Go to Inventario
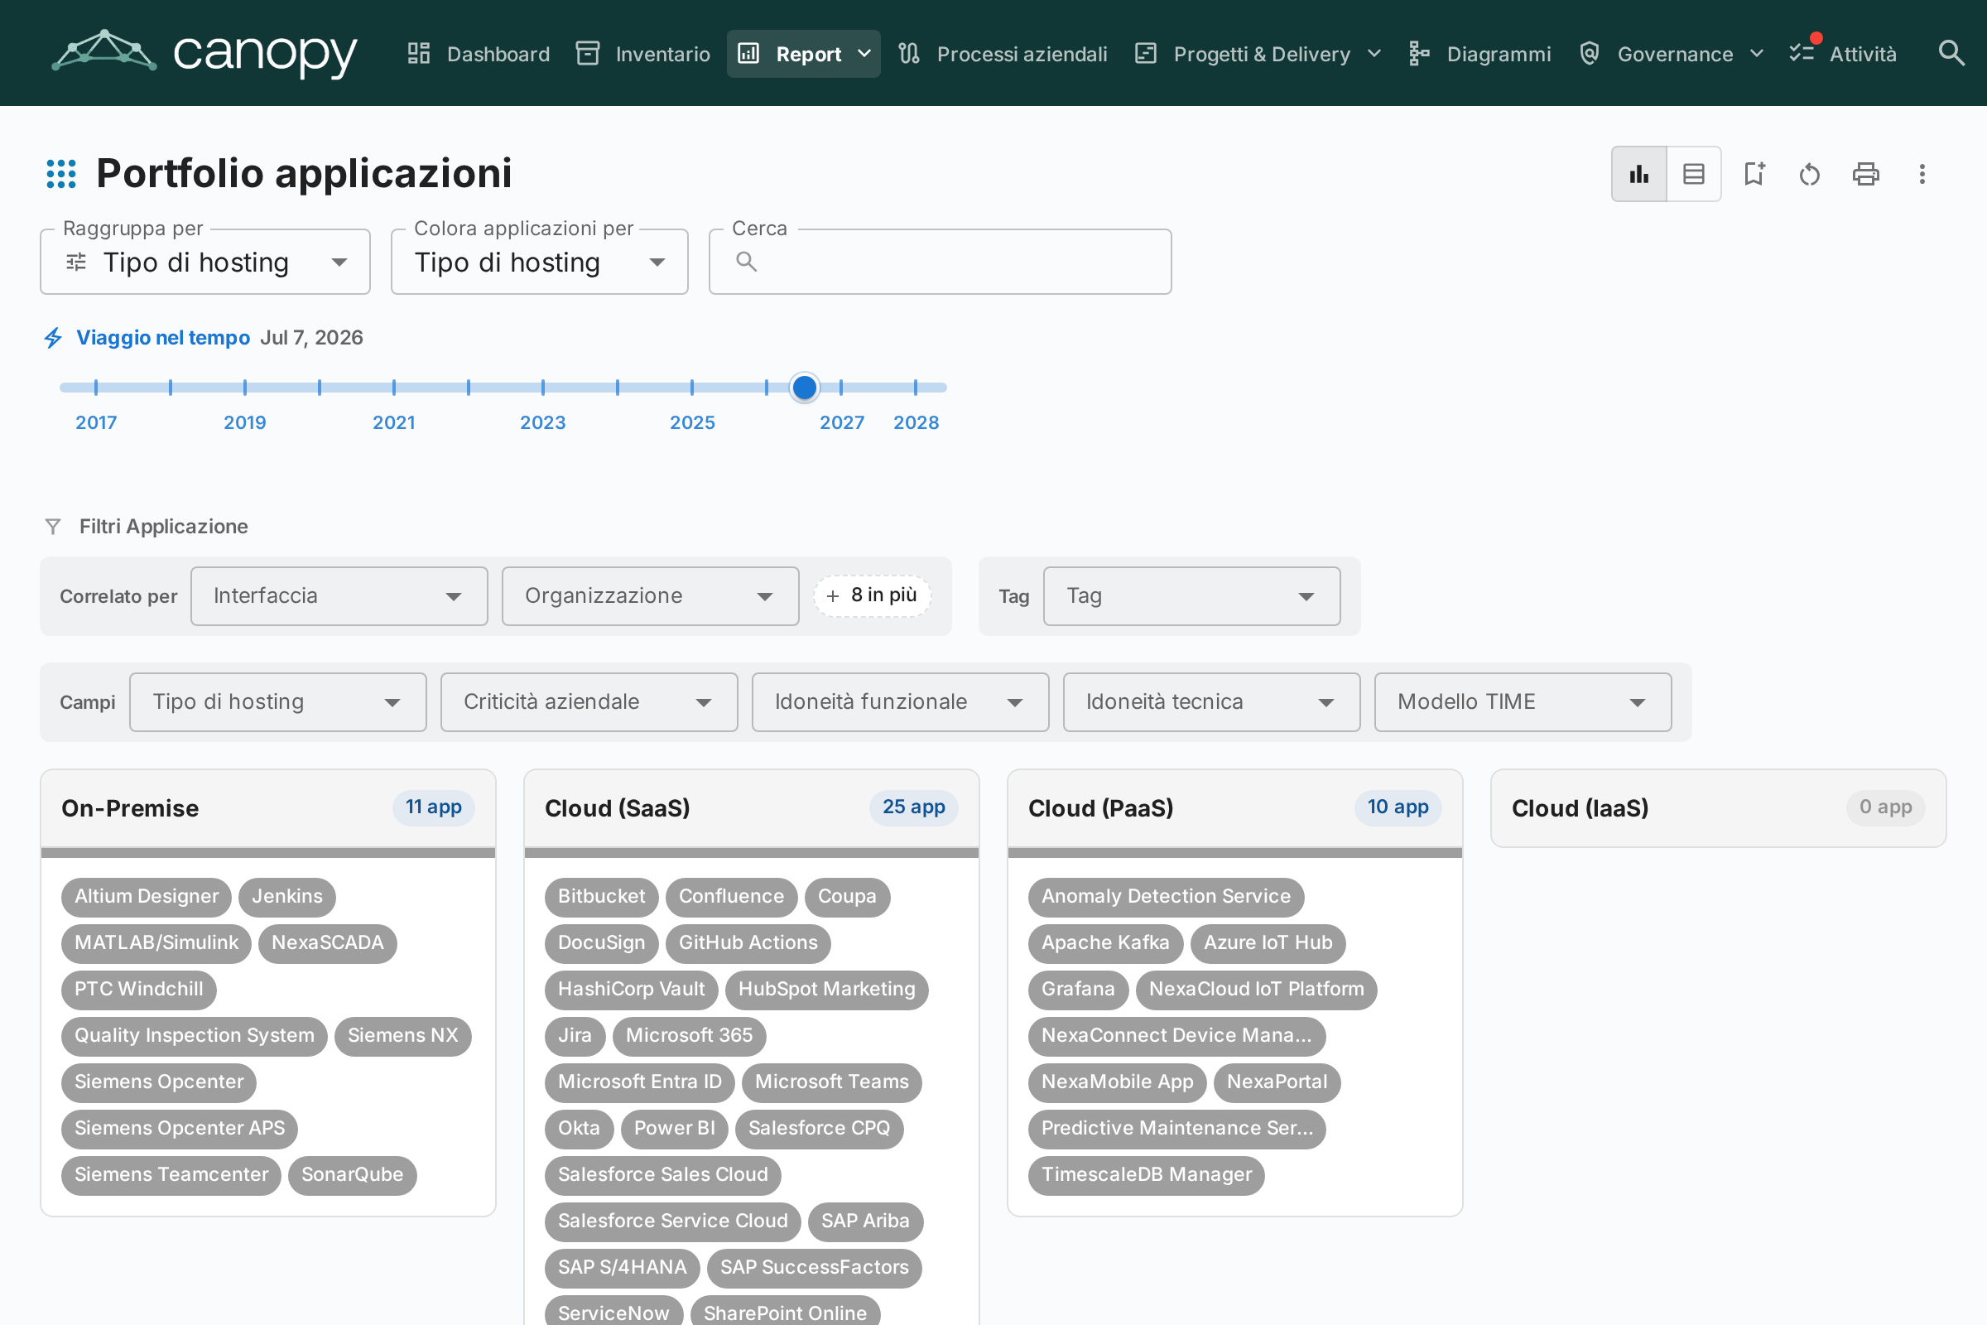Screen dimensions: 1987x1325 click(x=644, y=53)
